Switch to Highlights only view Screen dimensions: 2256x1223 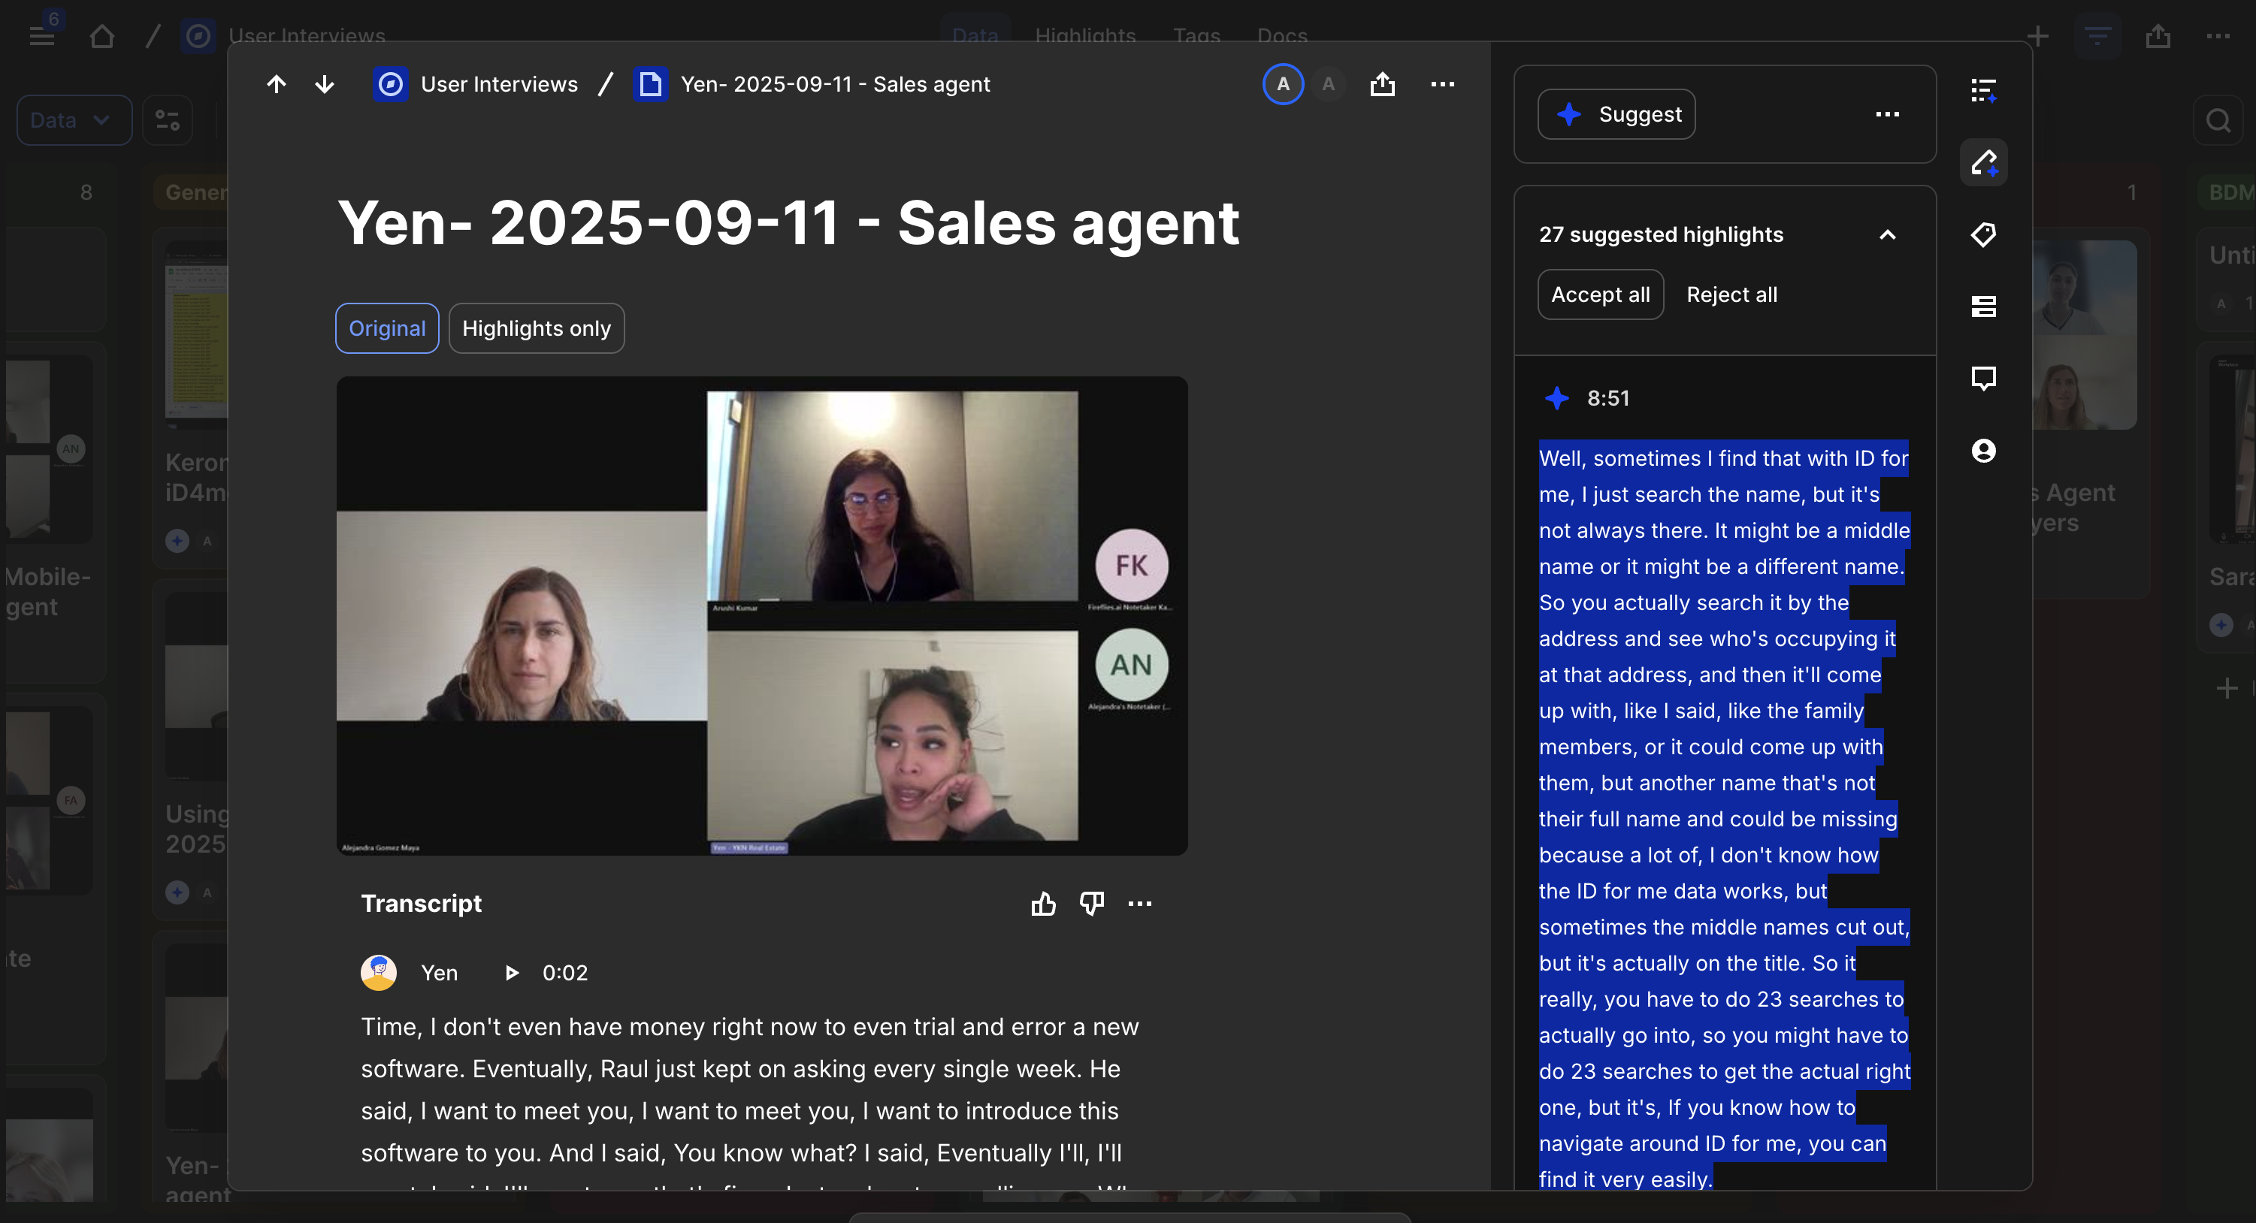point(537,328)
